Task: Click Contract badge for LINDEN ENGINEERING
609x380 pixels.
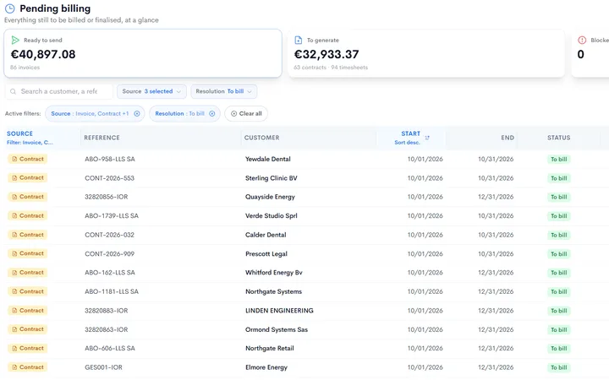Action: (x=28, y=311)
